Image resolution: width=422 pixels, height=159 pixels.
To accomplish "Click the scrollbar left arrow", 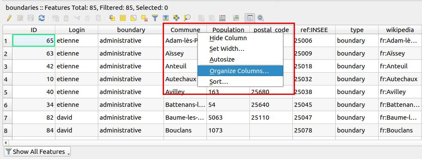I will pyautogui.click(x=6, y=143).
